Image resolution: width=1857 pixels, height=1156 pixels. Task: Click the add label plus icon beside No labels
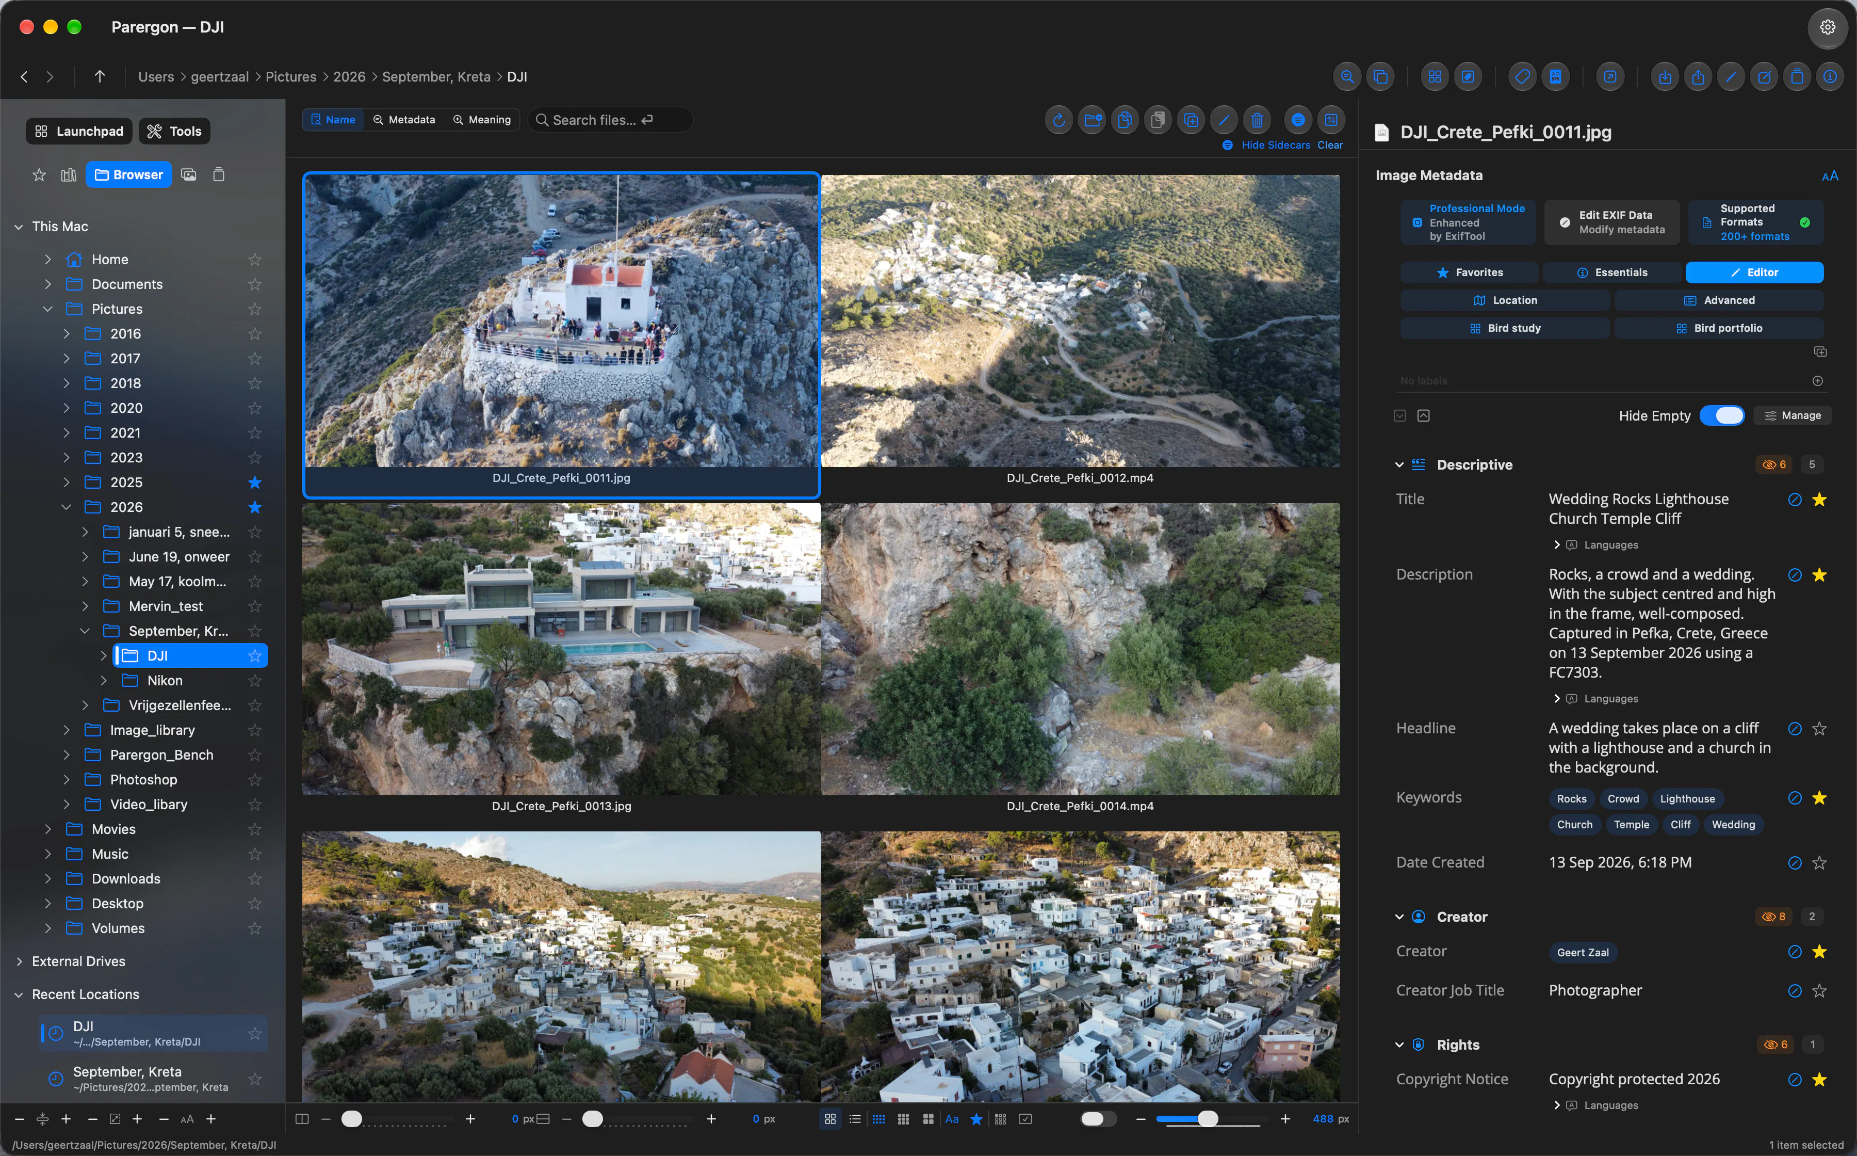tap(1818, 381)
